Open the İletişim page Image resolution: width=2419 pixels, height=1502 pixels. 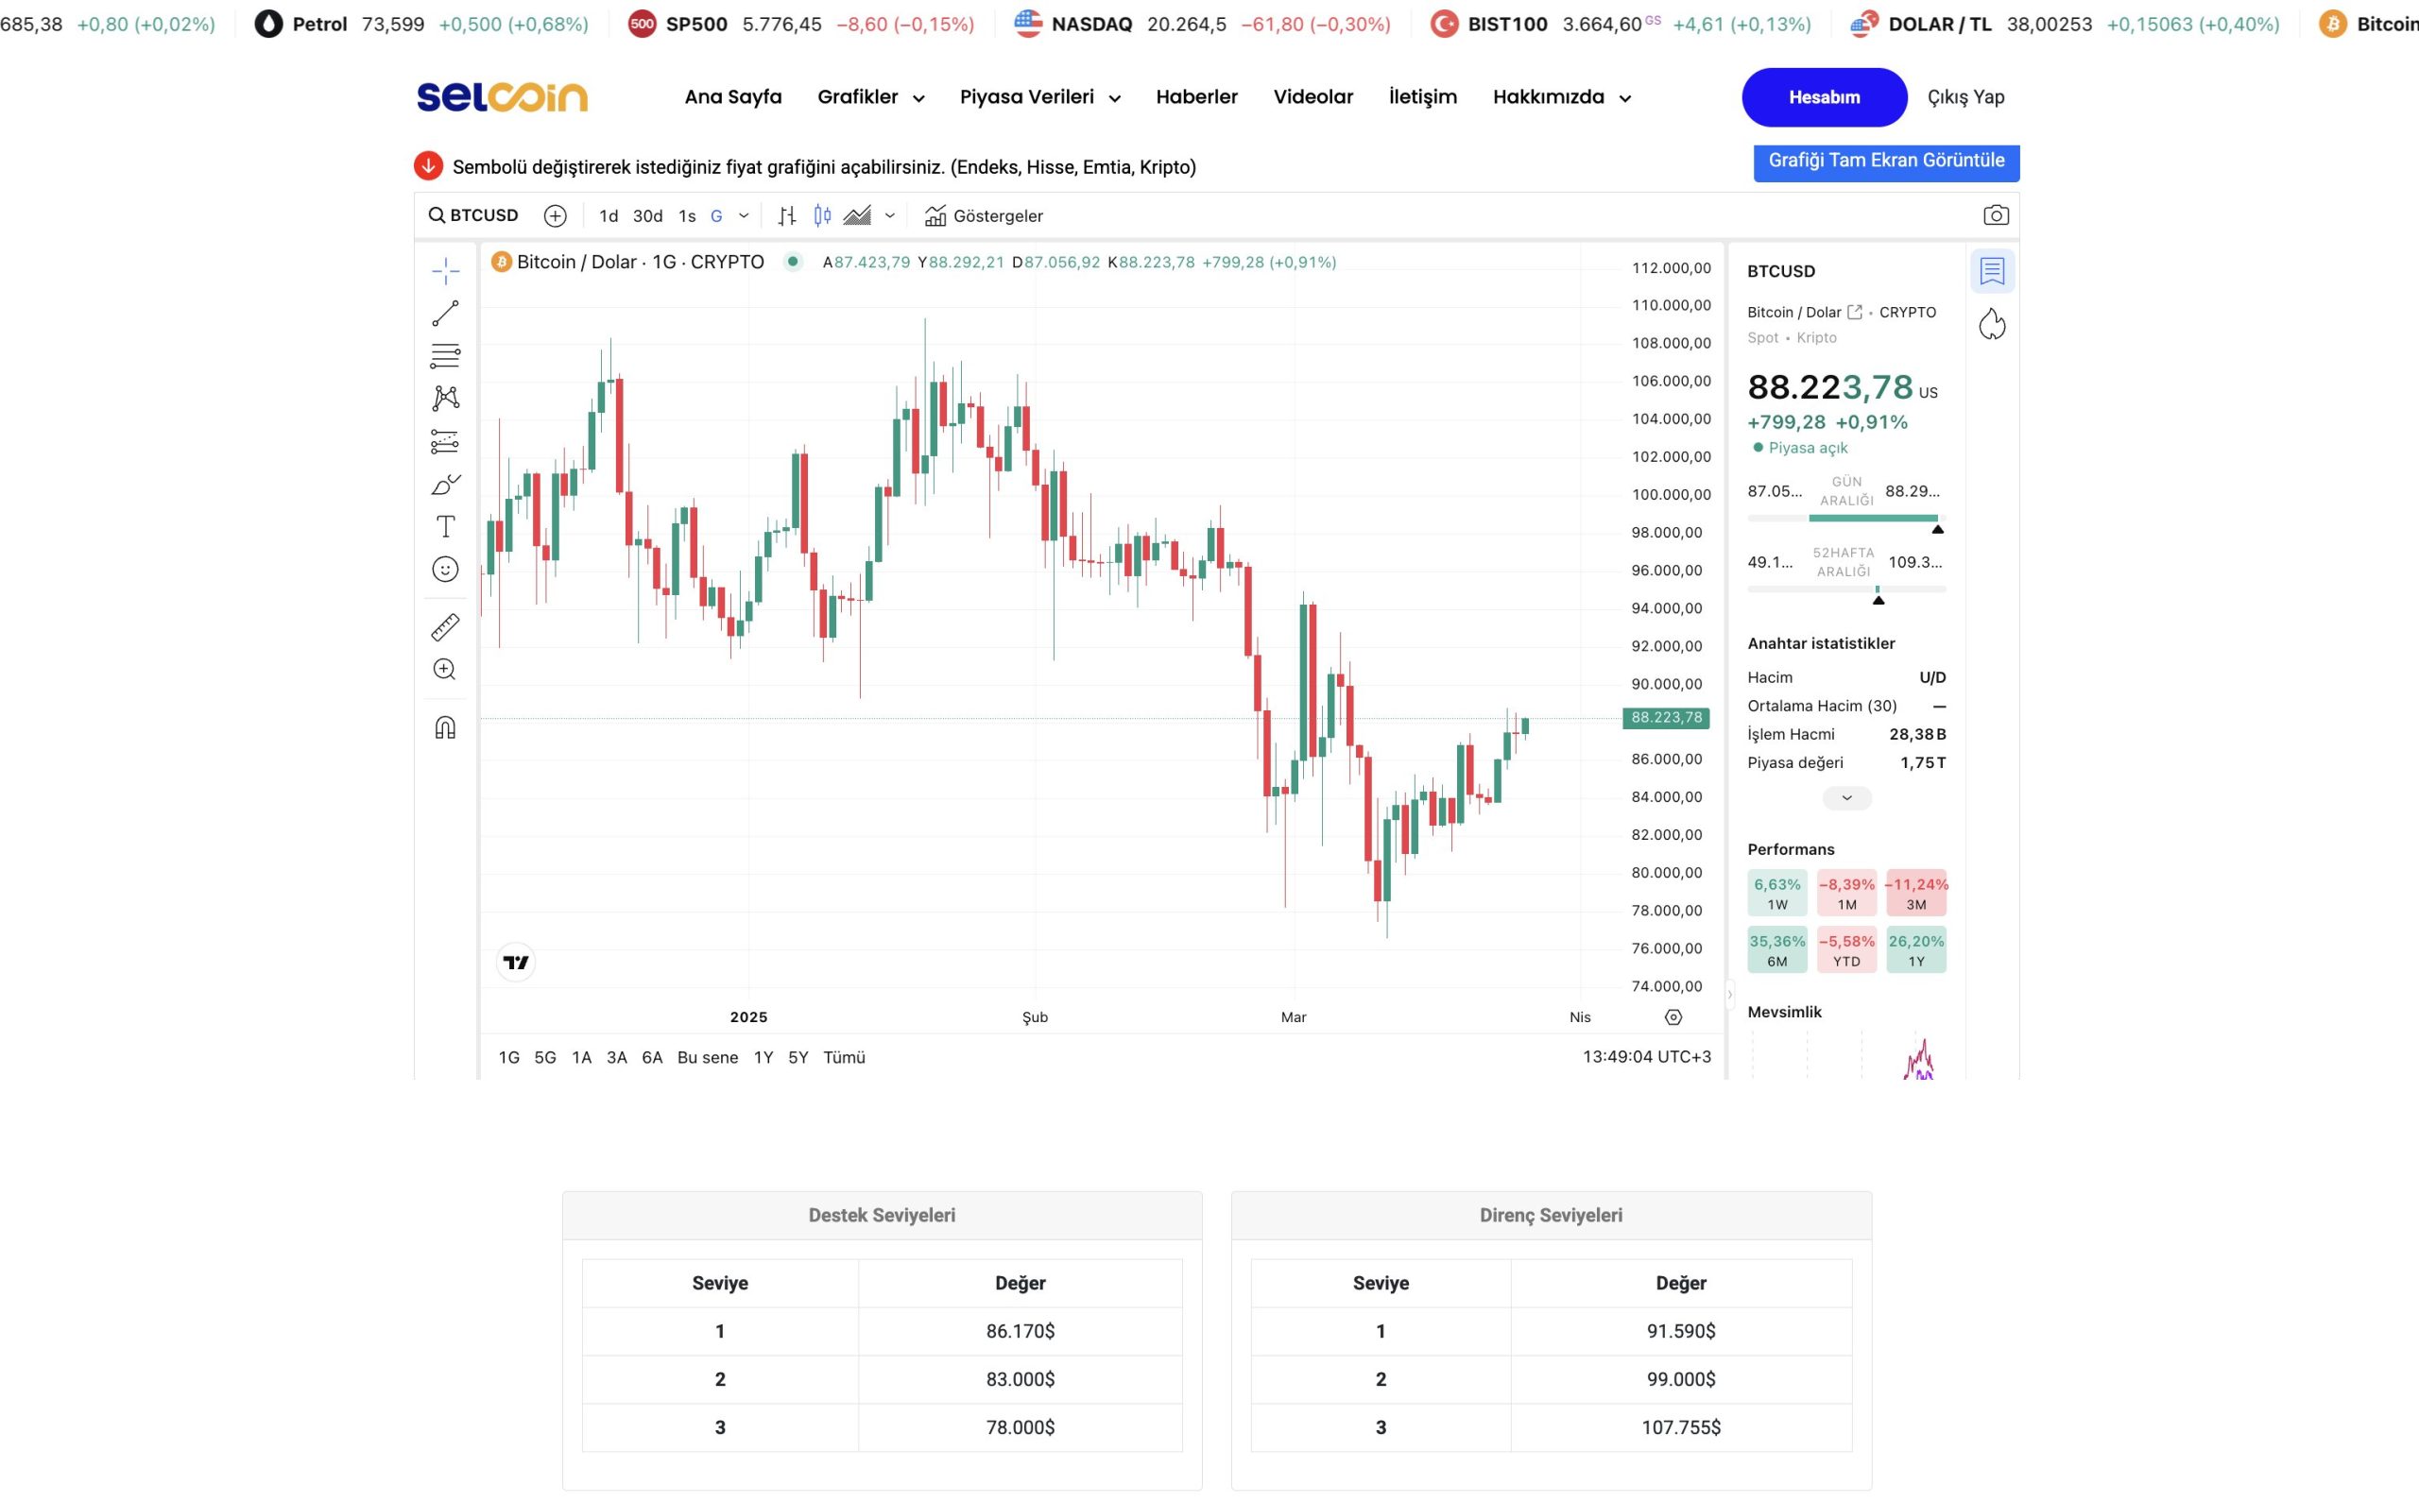pos(1423,97)
